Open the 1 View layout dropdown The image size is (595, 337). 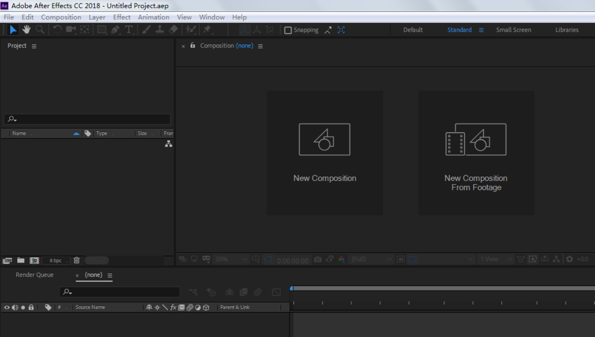tap(496, 259)
